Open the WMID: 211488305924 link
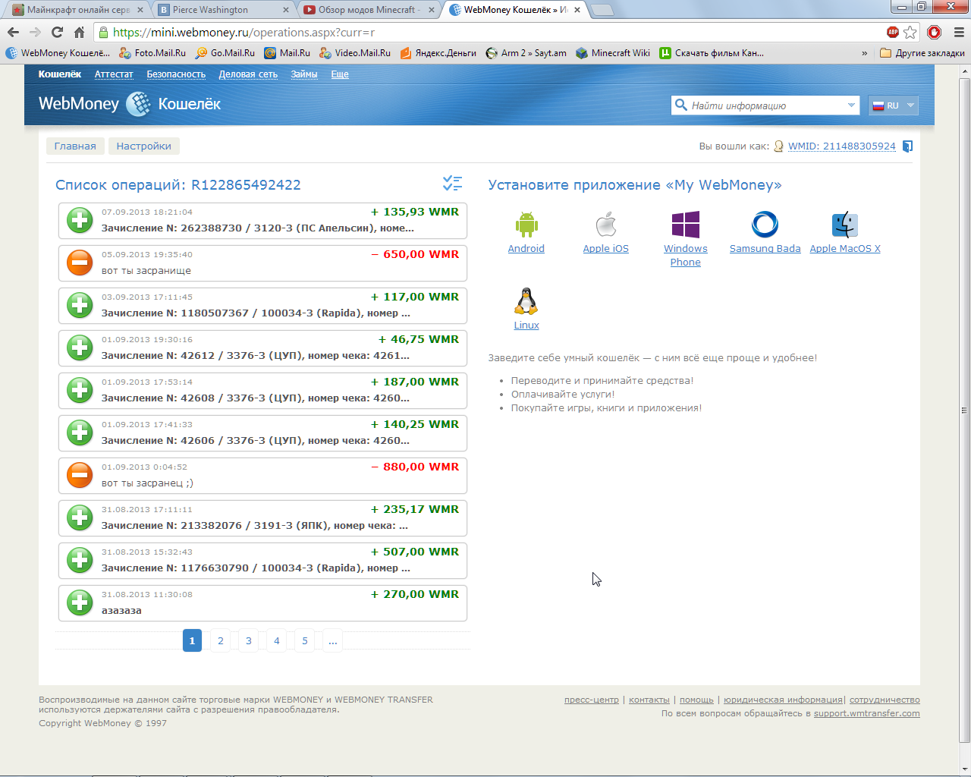Image resolution: width=971 pixels, height=777 pixels. [842, 146]
